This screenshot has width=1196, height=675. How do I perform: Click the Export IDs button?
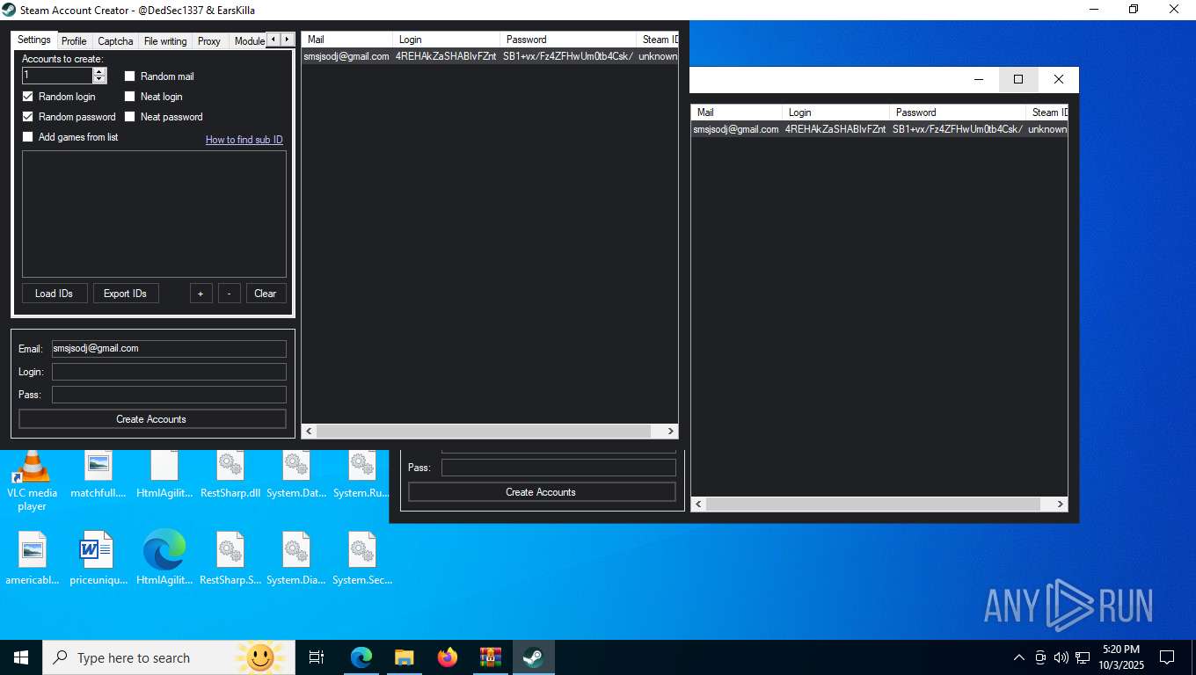(126, 294)
